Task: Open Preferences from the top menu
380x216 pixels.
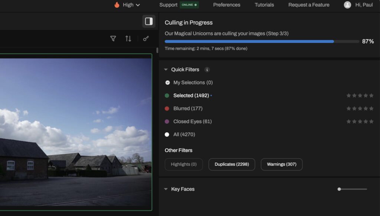Action: click(226, 5)
